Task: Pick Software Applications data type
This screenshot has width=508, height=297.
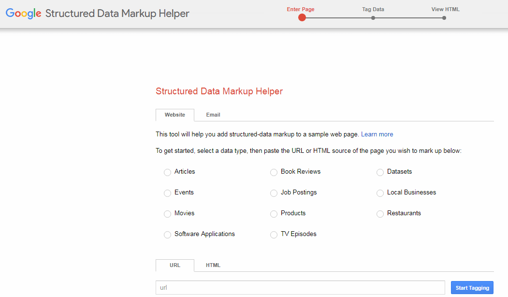Action: 168,235
